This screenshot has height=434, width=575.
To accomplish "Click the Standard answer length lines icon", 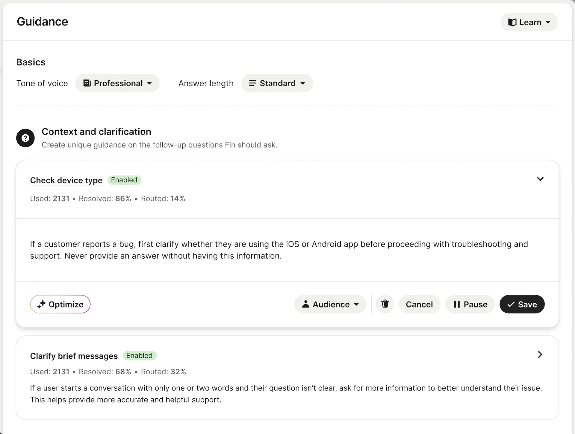I will (x=253, y=83).
